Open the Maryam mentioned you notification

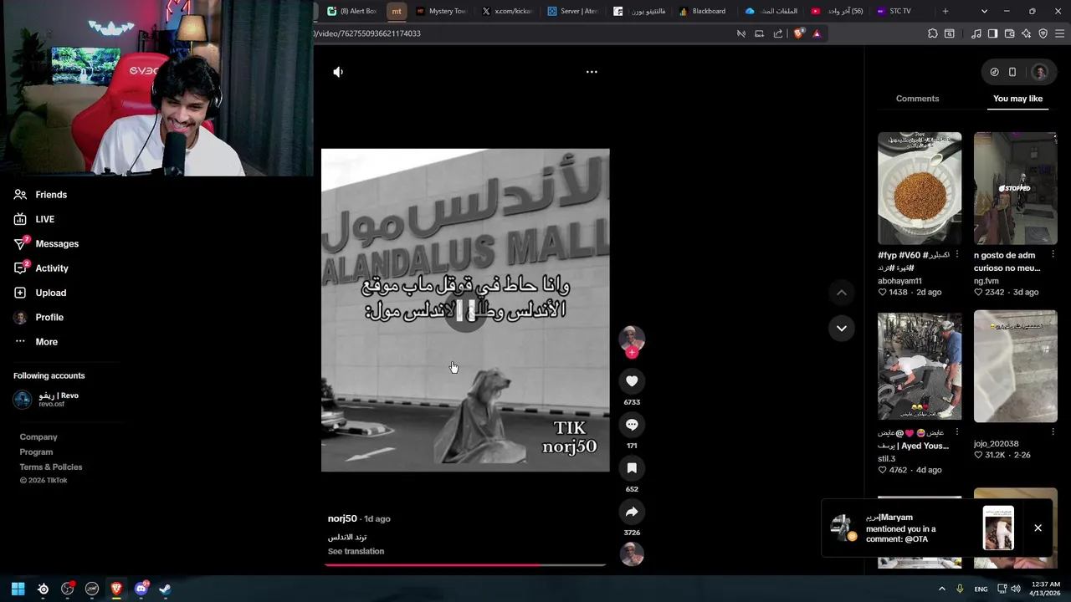point(922,528)
